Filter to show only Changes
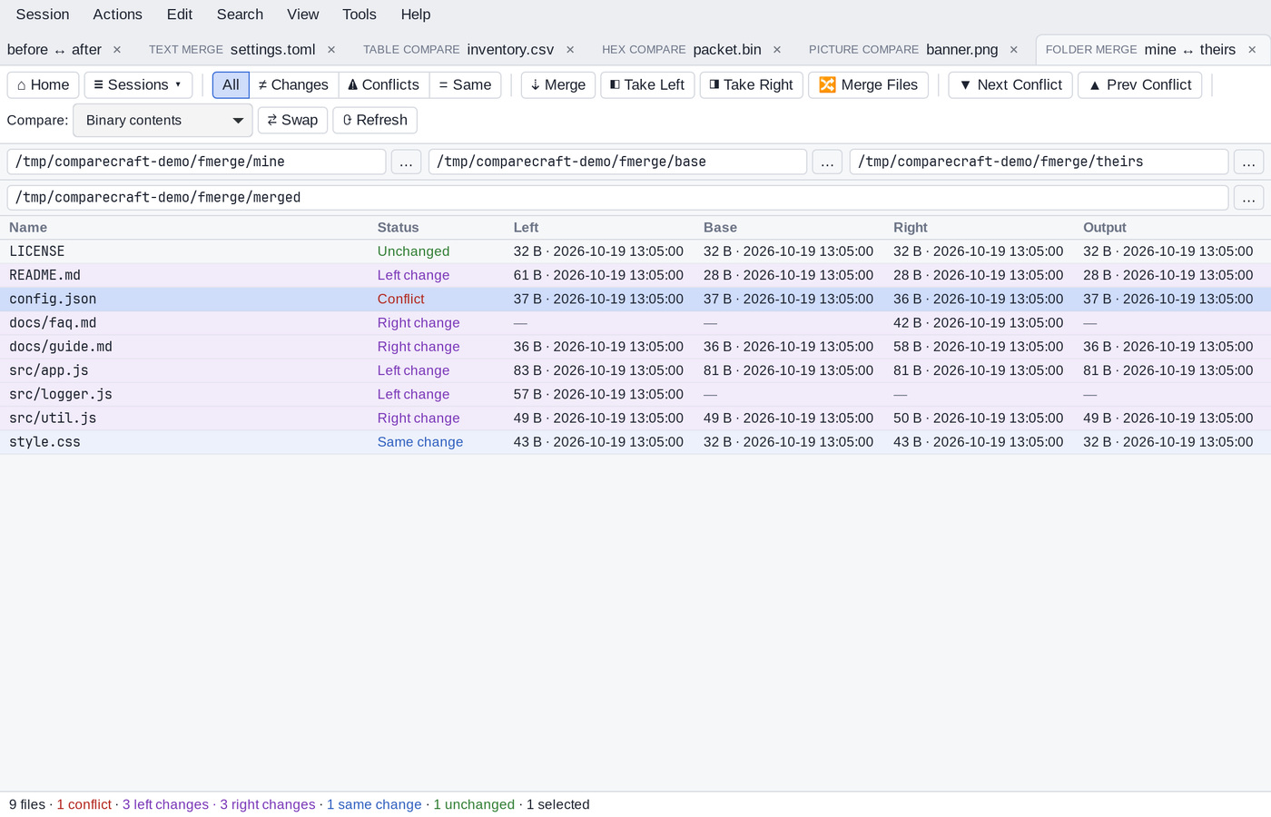Image resolution: width=1271 pixels, height=817 pixels. 293,84
